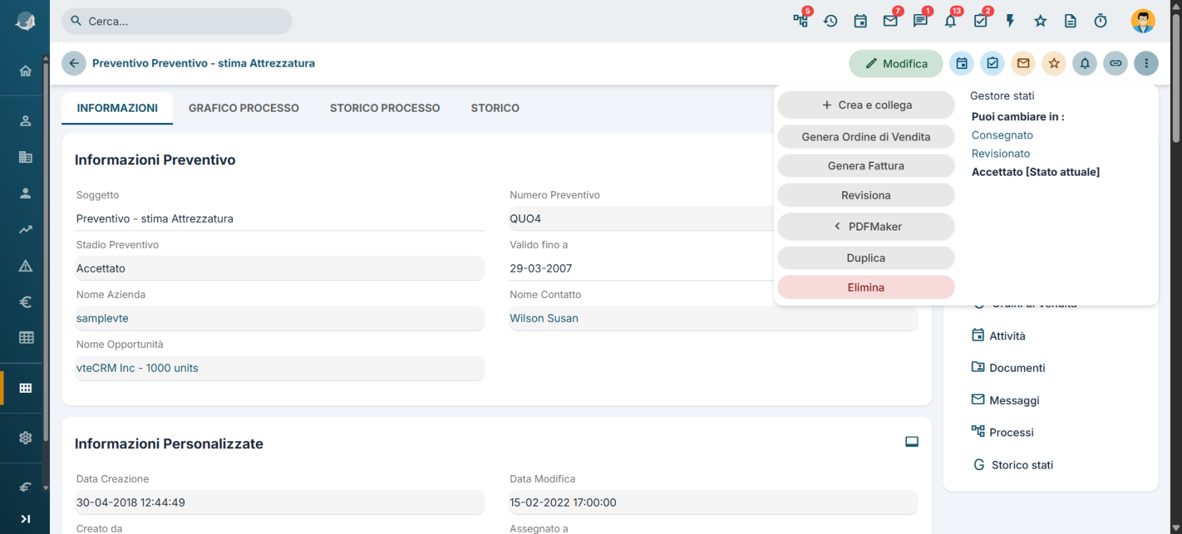Open the building accounts icon in the sidebar
This screenshot has height=534, width=1182.
[x=25, y=157]
